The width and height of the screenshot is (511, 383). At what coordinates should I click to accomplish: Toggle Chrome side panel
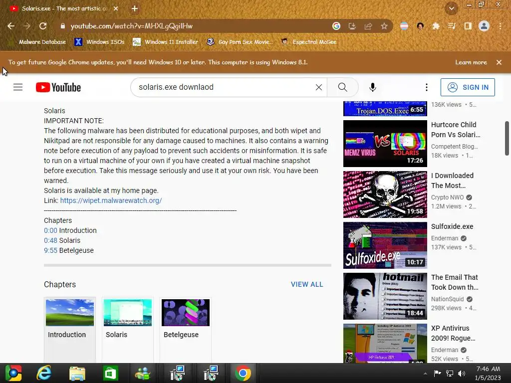click(x=468, y=26)
